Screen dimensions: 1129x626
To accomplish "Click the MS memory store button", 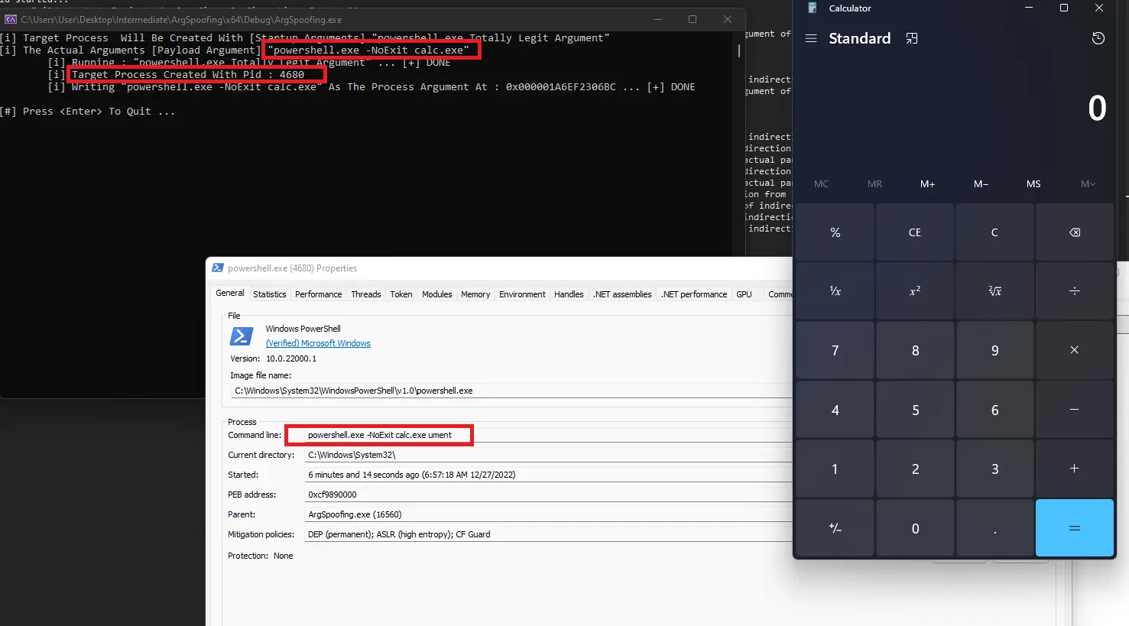I will pos(1033,184).
